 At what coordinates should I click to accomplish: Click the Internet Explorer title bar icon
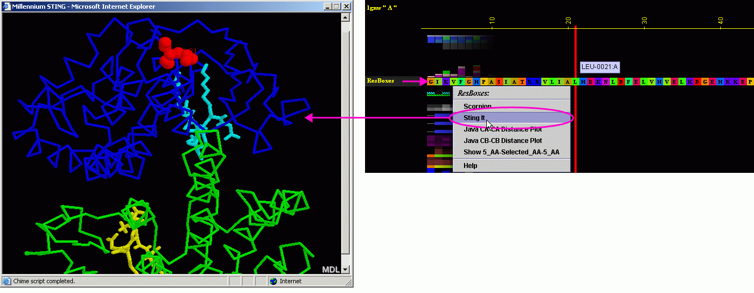coord(7,7)
